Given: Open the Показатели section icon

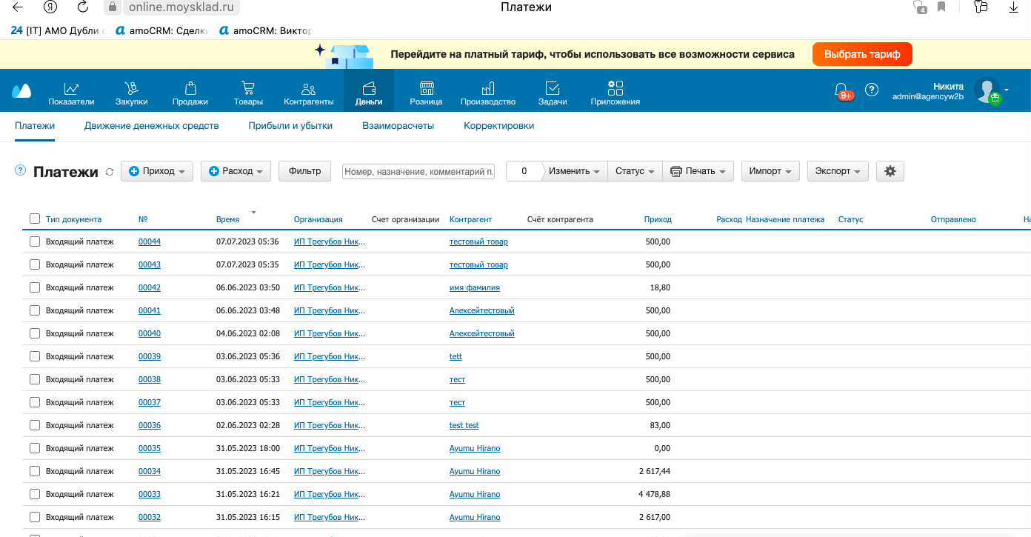Looking at the screenshot, I should (x=71, y=88).
